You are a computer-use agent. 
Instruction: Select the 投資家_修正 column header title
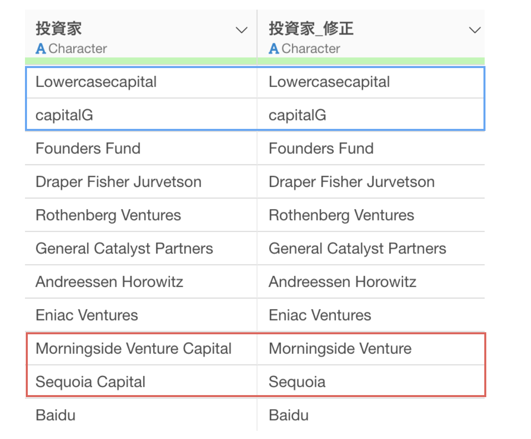(x=311, y=29)
